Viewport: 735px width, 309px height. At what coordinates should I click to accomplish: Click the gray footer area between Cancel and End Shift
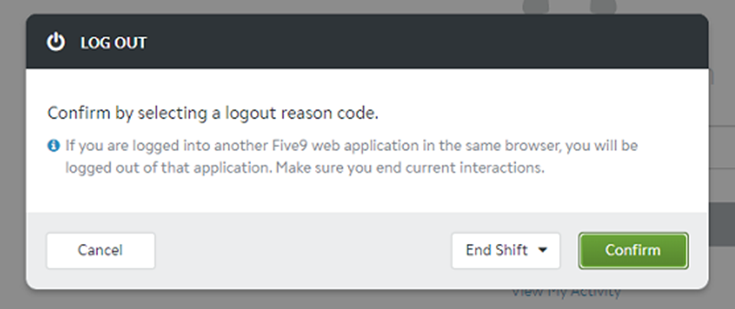(x=302, y=251)
